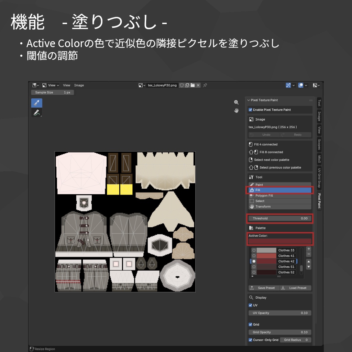Select Clothes 33 palette radio button
The height and width of the screenshot is (352, 352).
click(254, 250)
